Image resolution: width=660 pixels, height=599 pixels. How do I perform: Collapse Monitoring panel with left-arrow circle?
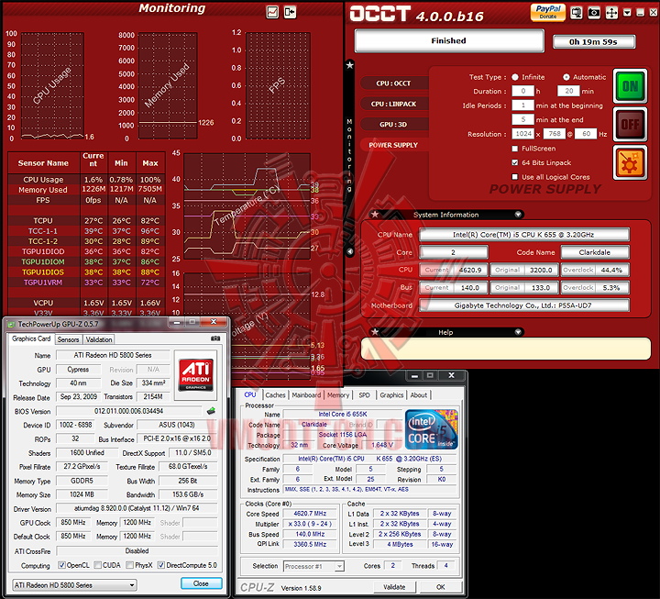pos(350,251)
